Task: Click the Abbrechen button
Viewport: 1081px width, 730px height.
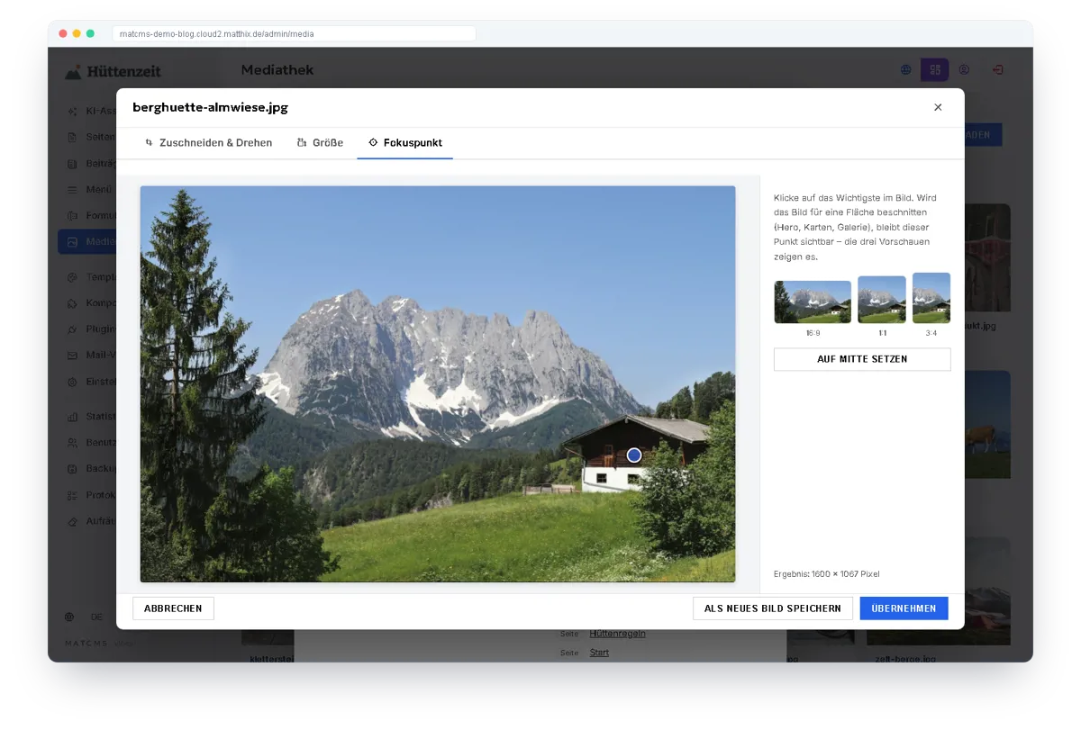Action: point(173,608)
